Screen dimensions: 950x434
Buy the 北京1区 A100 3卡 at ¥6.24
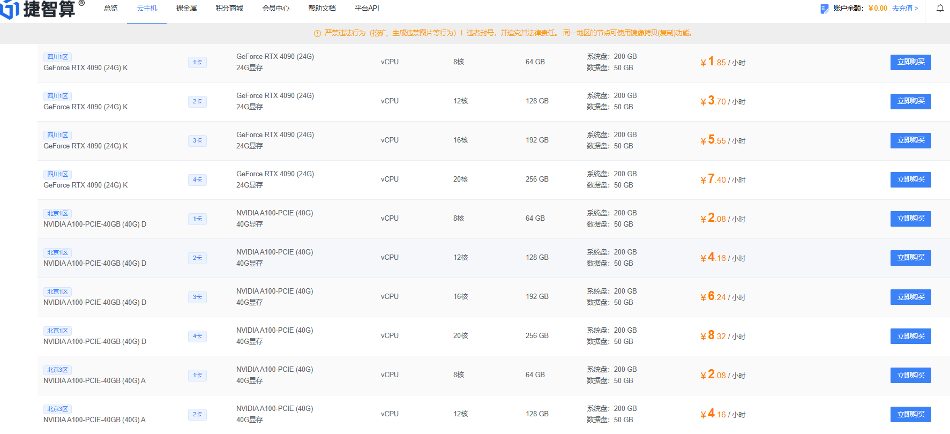coord(910,297)
